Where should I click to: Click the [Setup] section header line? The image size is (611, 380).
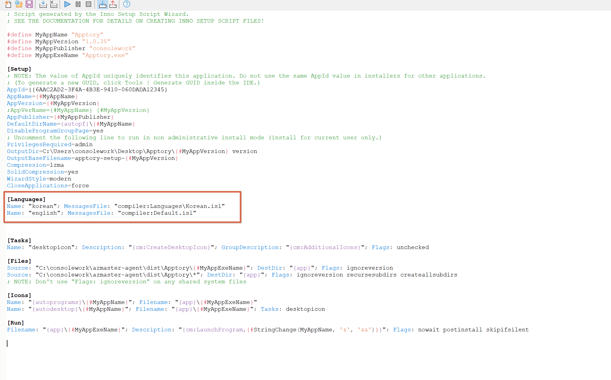pos(19,69)
